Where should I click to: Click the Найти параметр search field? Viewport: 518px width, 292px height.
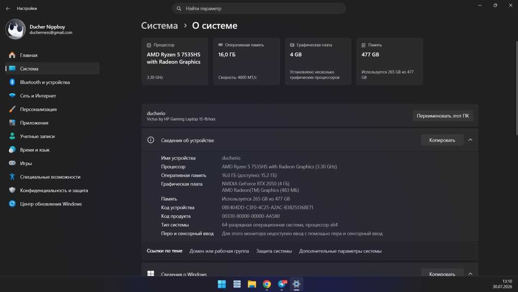click(x=258, y=9)
